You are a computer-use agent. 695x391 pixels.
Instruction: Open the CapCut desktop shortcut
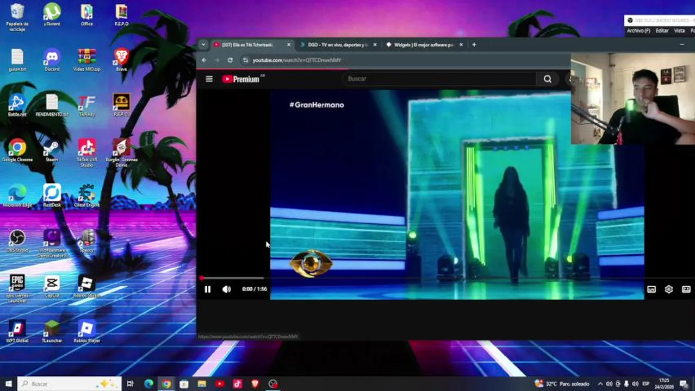pyautogui.click(x=52, y=286)
